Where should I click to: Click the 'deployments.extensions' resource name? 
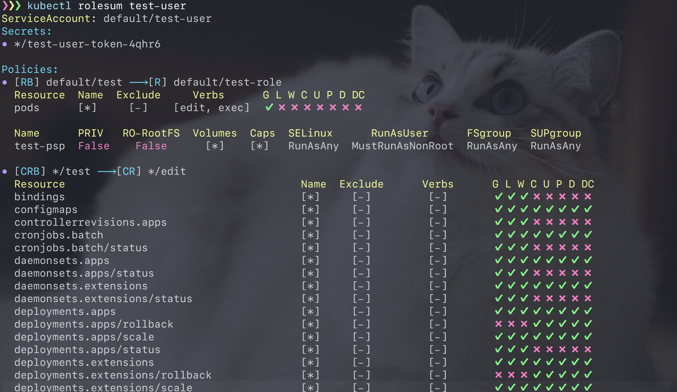[84, 363]
